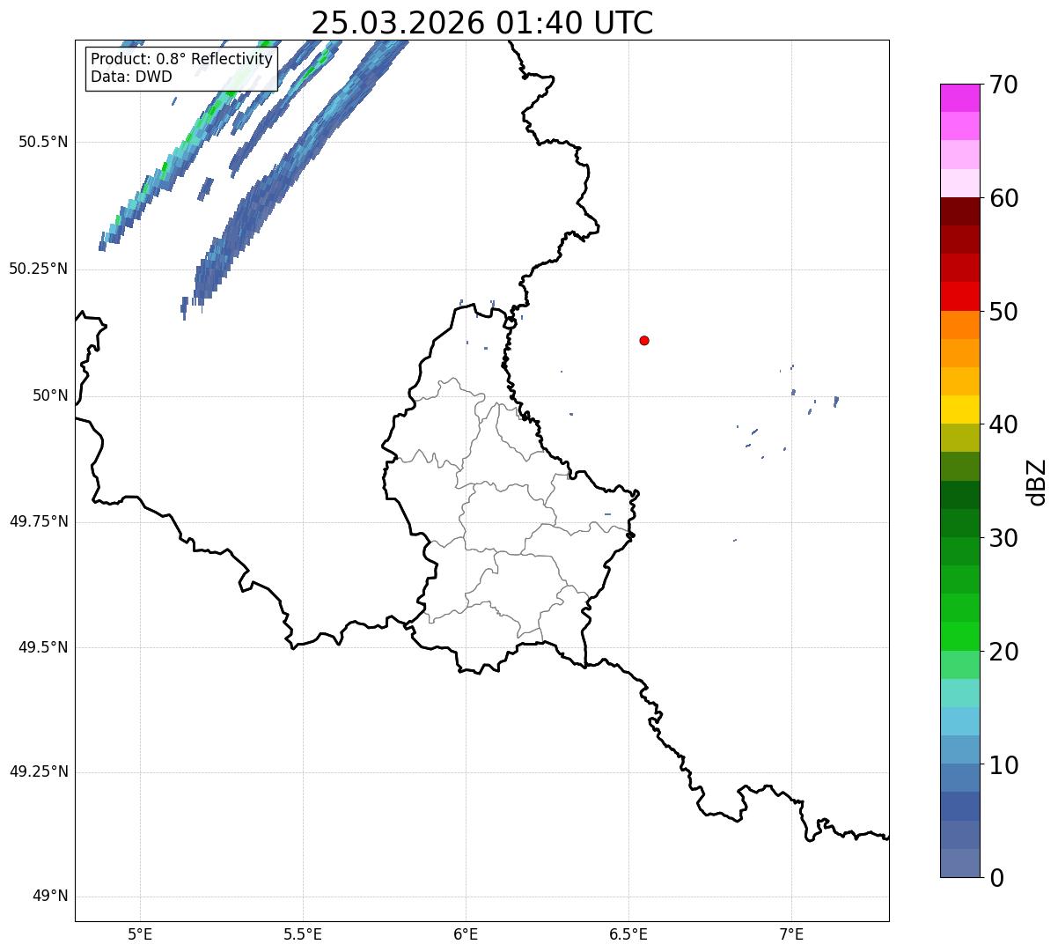This screenshot has height=952, width=1058.
Task: Pick the yellow swatch above 40 dBZ
Action: 960,410
